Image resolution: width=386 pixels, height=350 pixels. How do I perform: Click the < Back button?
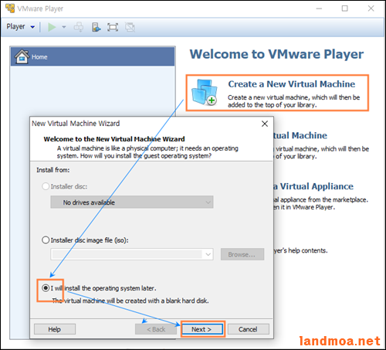pos(156,329)
